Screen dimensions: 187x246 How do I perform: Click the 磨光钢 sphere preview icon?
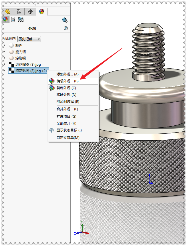point(11,52)
